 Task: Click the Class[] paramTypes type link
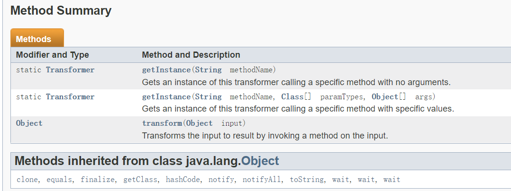(293, 97)
